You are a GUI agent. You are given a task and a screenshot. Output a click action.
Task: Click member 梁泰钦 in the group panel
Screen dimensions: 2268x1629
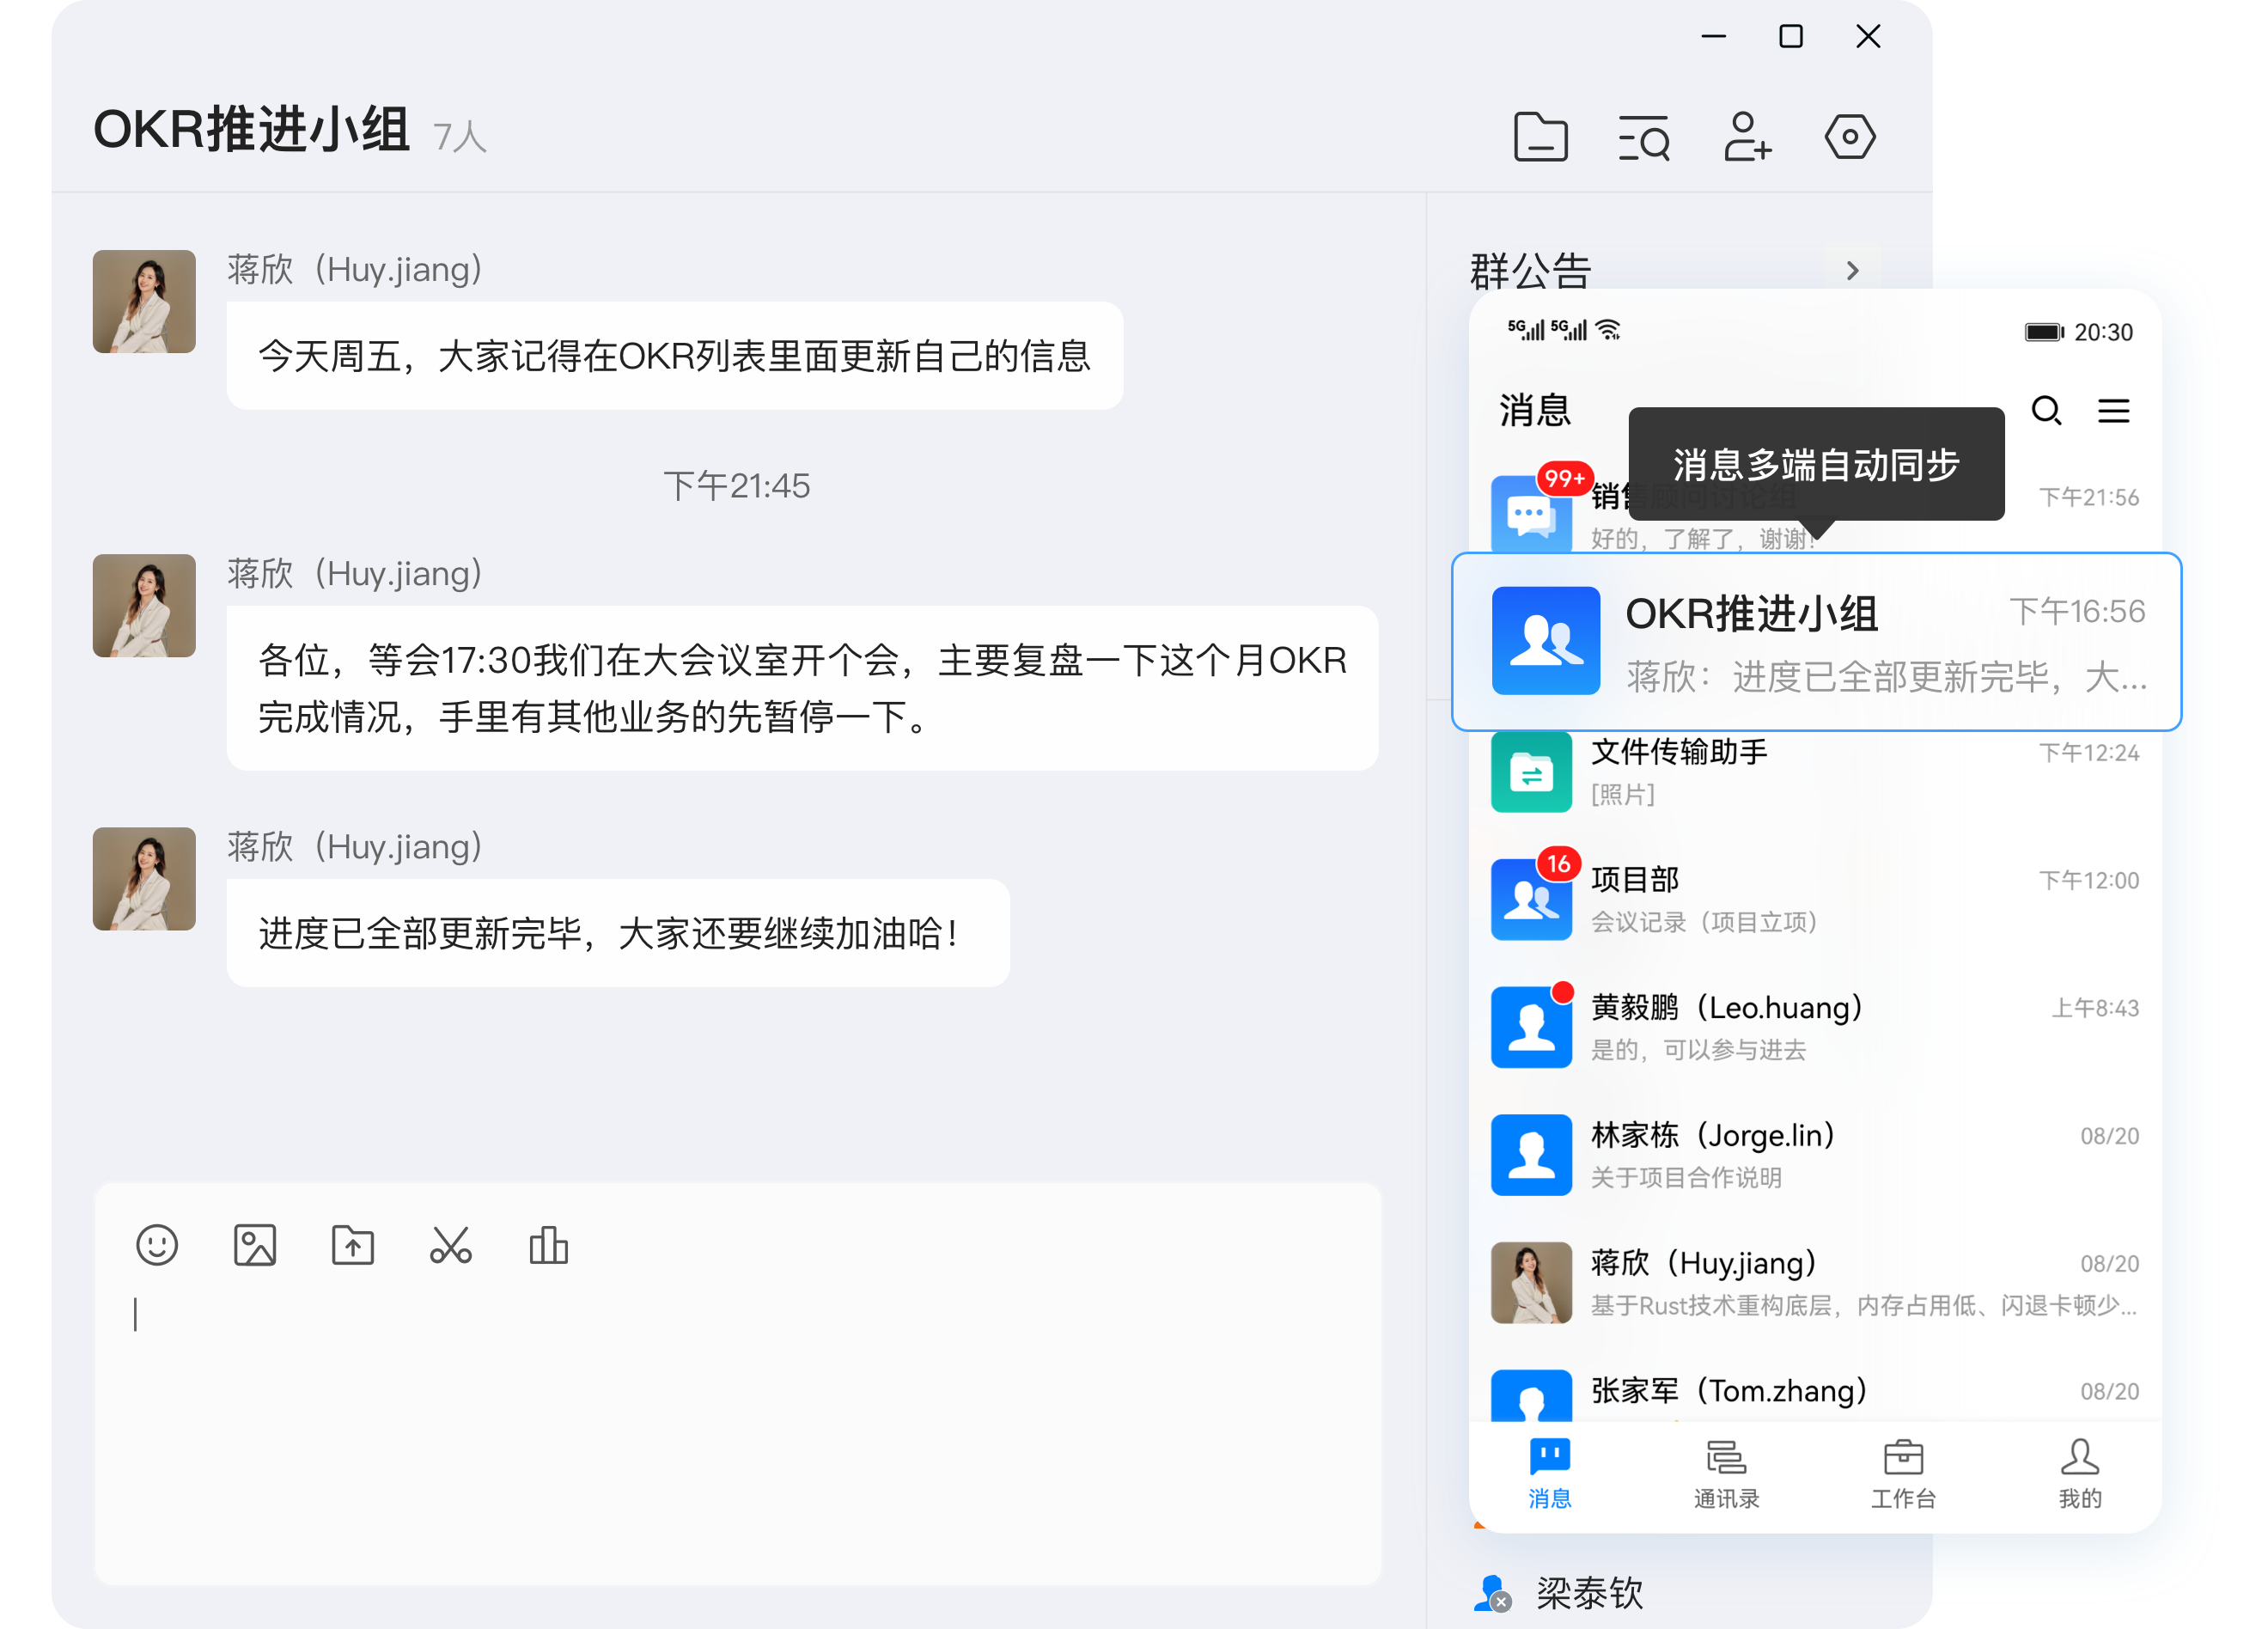pyautogui.click(x=1560, y=1593)
